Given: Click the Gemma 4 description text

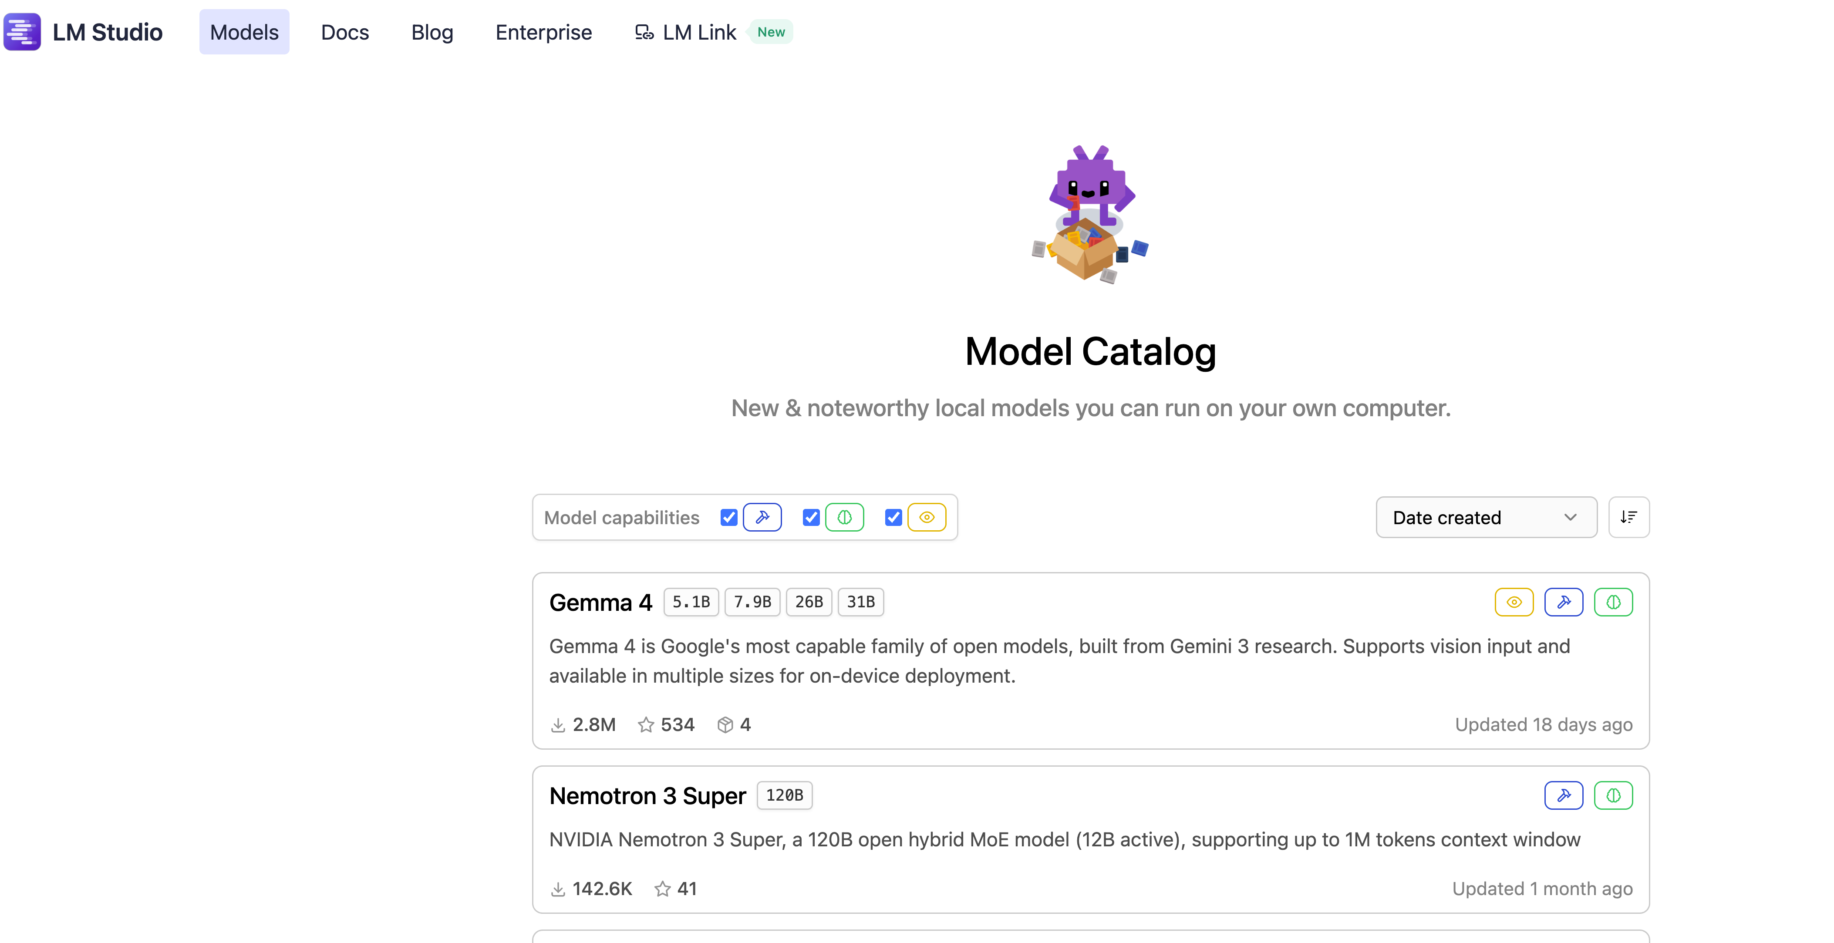Looking at the screenshot, I should pyautogui.click(x=1059, y=661).
